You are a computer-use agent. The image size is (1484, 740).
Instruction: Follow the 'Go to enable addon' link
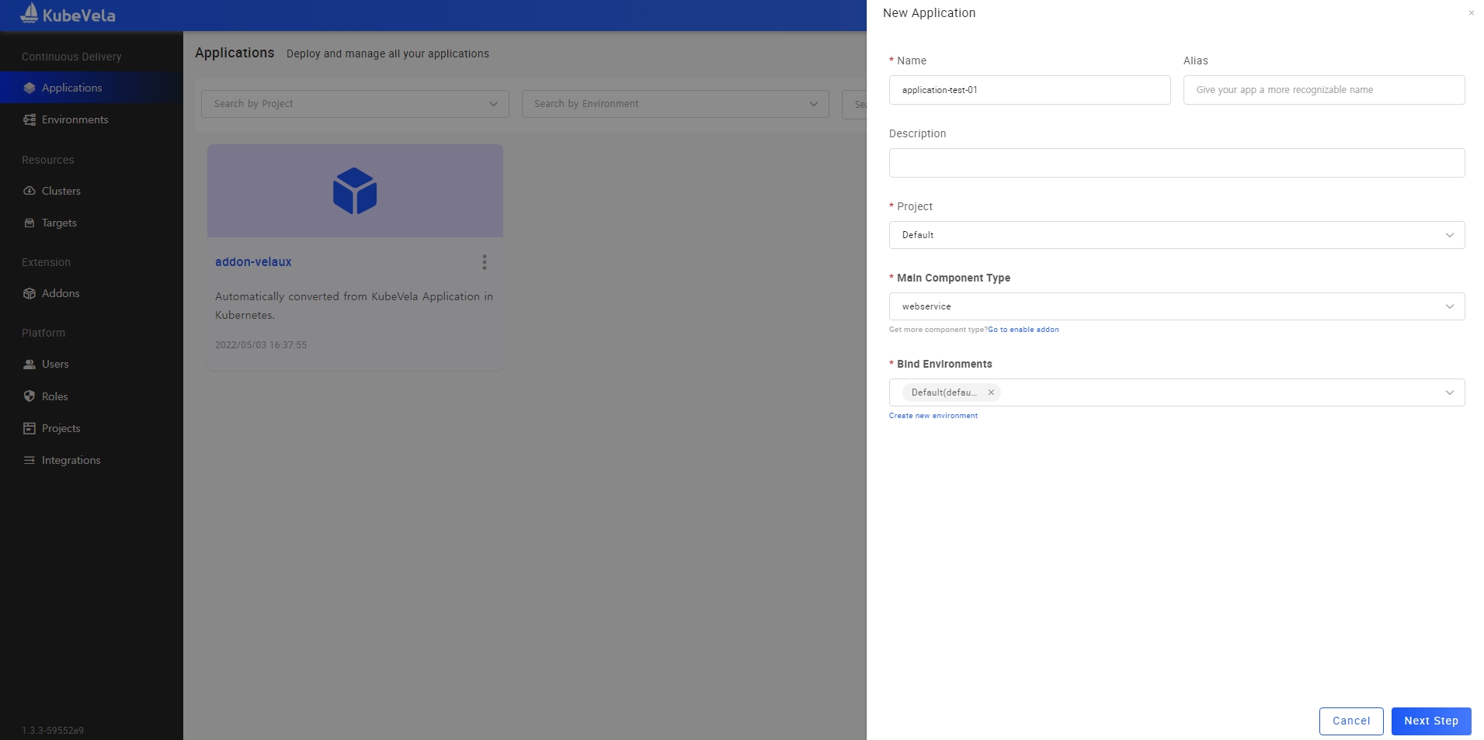[1023, 330]
